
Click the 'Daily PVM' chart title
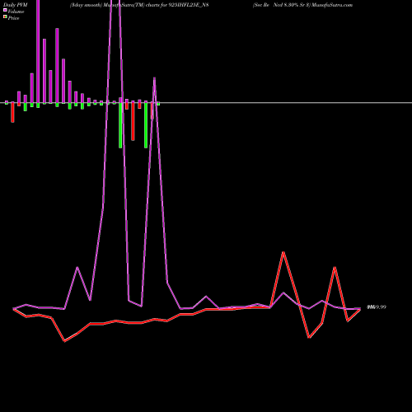point(16,5)
